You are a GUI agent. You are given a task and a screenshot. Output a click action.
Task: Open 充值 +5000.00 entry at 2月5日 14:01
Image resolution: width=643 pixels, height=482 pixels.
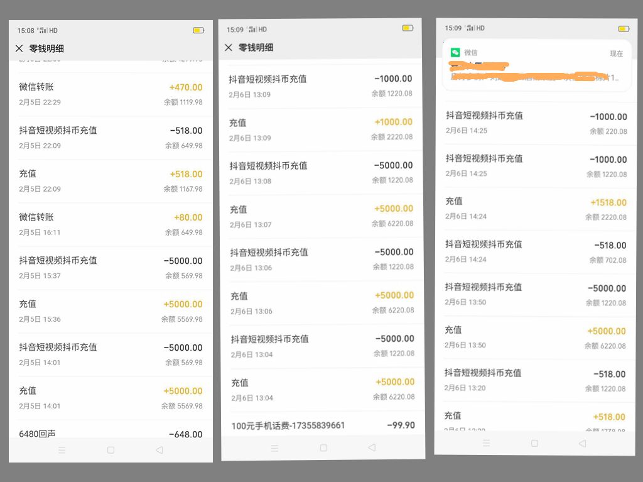[111, 398]
